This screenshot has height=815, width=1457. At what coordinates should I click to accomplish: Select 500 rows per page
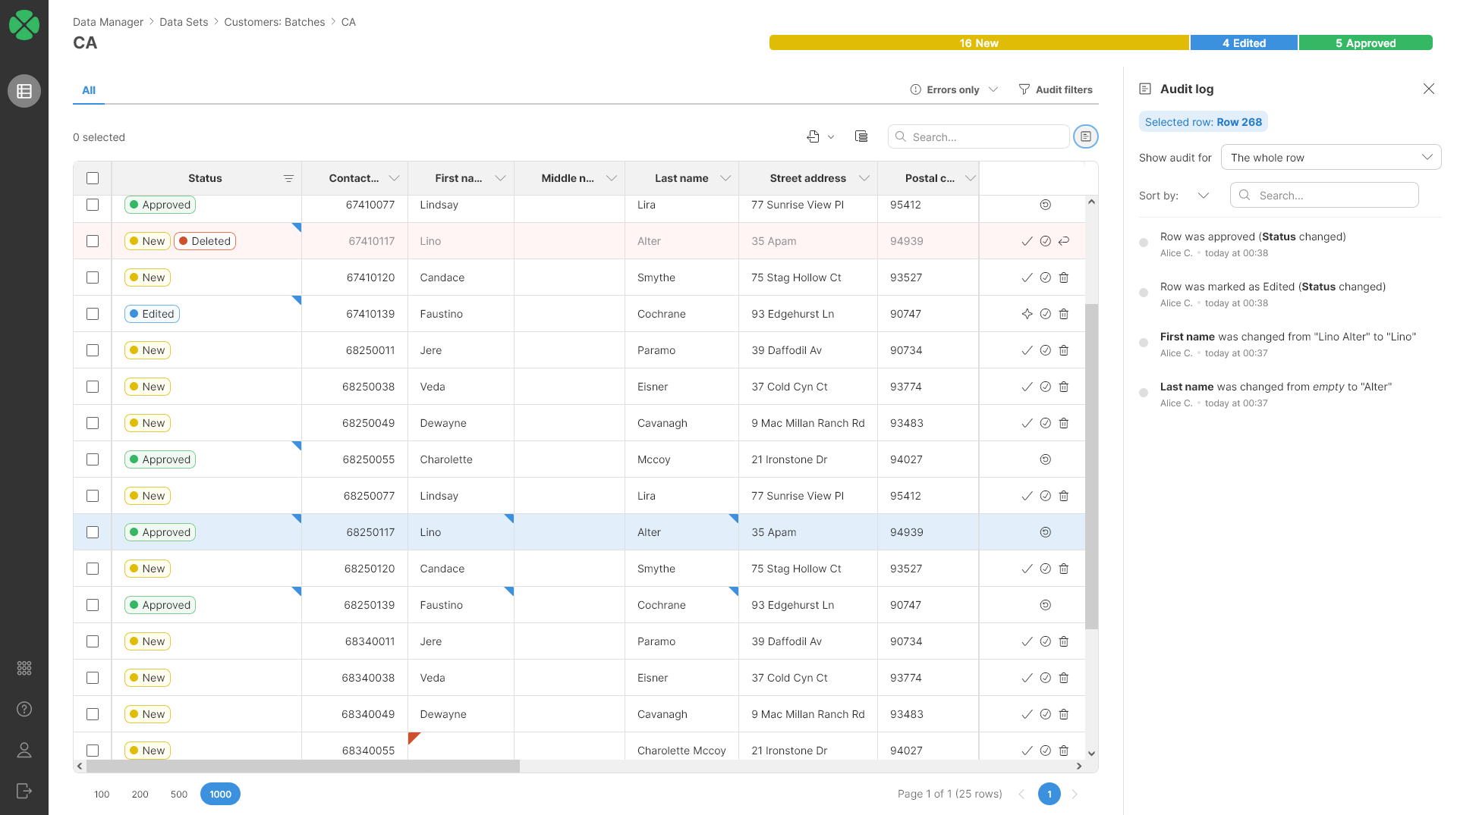pyautogui.click(x=179, y=794)
